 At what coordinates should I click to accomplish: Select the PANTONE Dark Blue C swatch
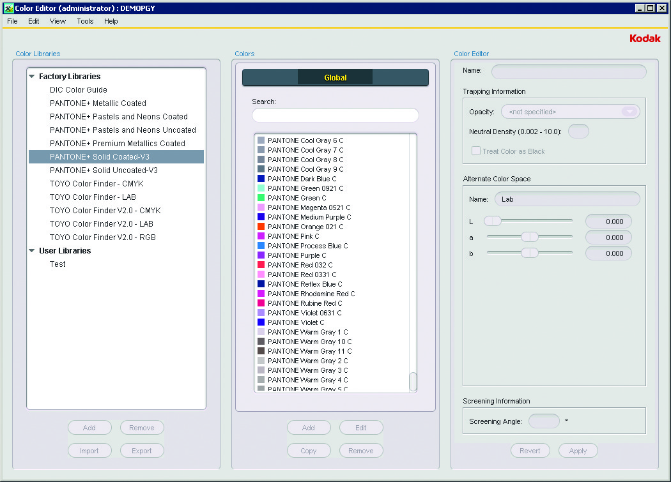(261, 179)
